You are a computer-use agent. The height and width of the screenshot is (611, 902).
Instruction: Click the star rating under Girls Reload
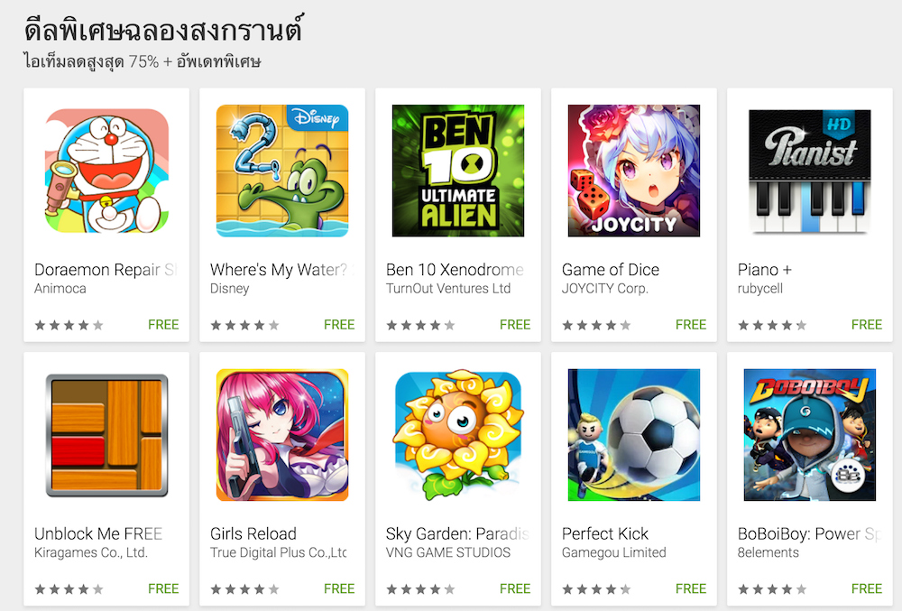[x=244, y=589]
